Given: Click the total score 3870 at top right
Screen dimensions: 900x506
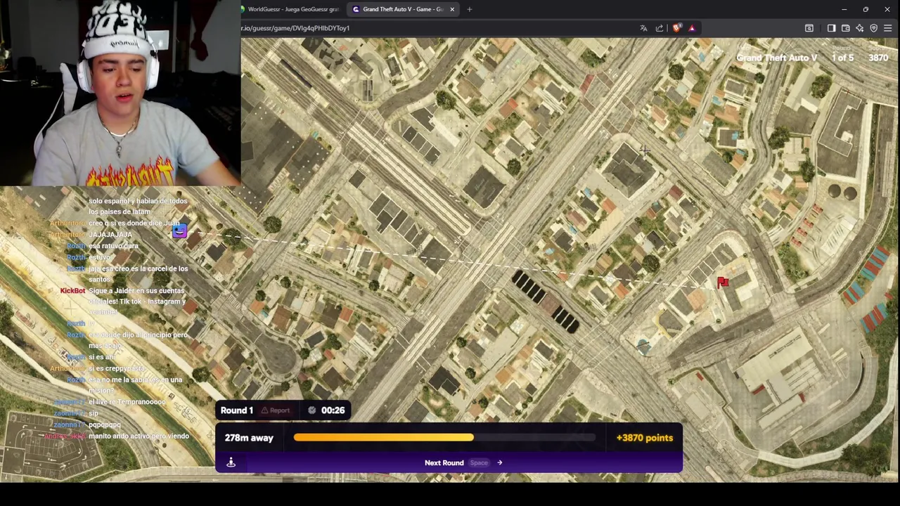Looking at the screenshot, I should [878, 58].
